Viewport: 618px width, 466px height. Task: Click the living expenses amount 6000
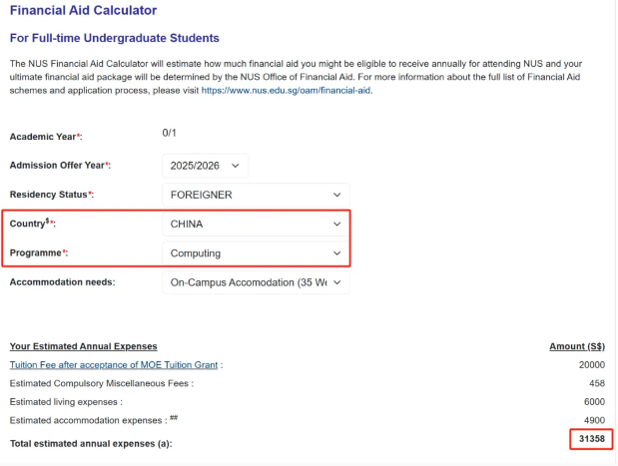[x=593, y=401]
